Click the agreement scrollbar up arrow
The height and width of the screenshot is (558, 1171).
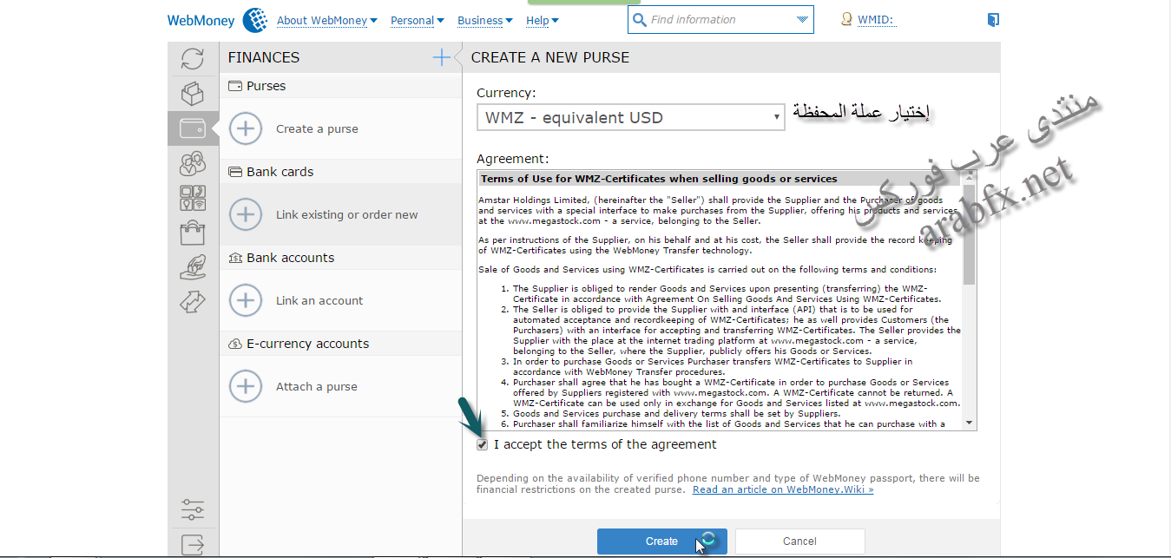970,177
